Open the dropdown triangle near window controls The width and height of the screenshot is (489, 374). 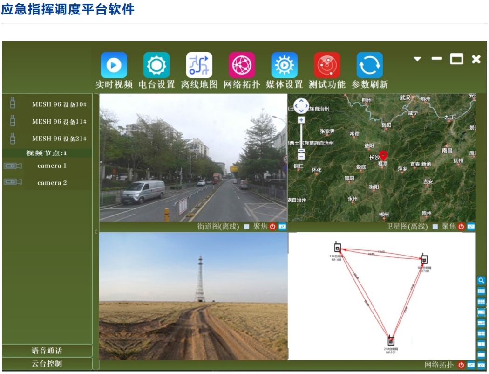(417, 59)
